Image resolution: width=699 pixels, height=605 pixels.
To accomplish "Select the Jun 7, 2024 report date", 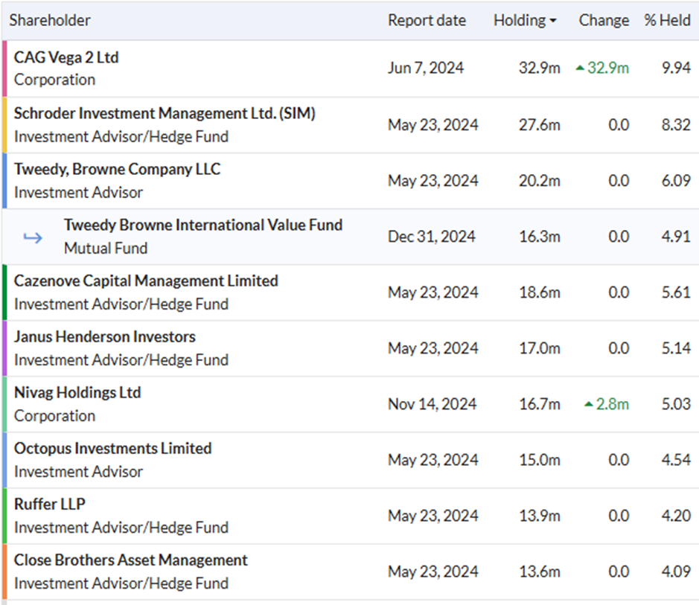I will pyautogui.click(x=426, y=68).
